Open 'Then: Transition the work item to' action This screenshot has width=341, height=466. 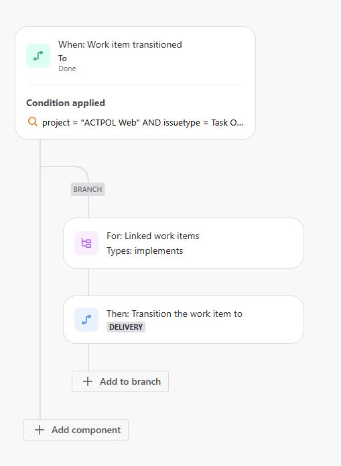174,314
